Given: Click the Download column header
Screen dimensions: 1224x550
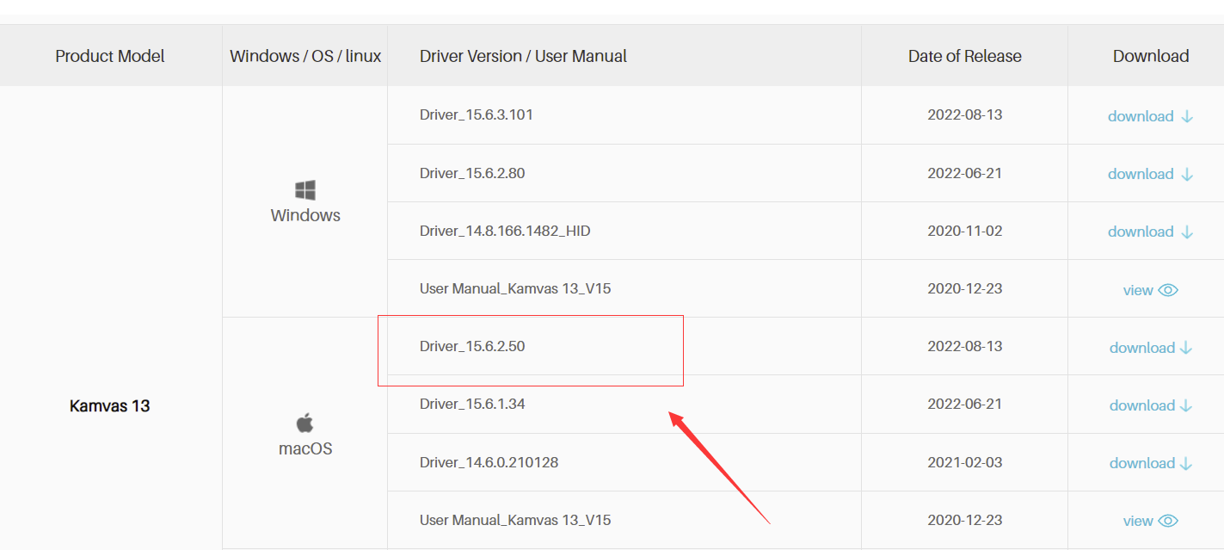Looking at the screenshot, I should [1151, 56].
